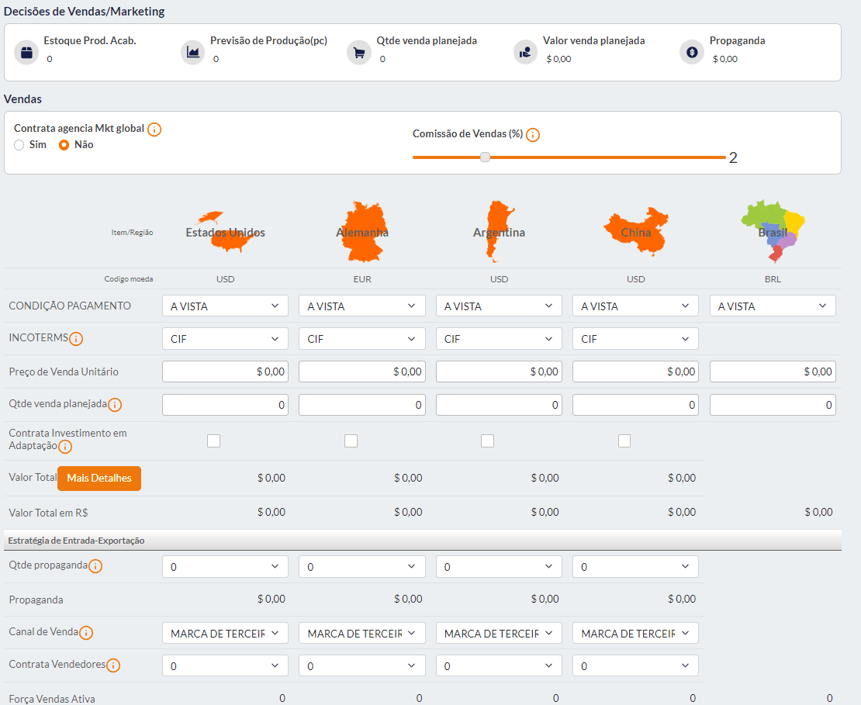Click info icon for Contrata Investimento em Adaptação
Screen dimensions: 861x705
(65, 447)
